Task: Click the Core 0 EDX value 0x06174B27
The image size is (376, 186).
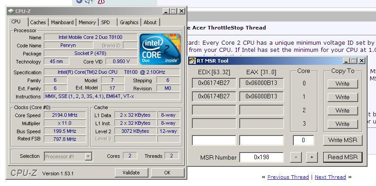Action: 214,83
